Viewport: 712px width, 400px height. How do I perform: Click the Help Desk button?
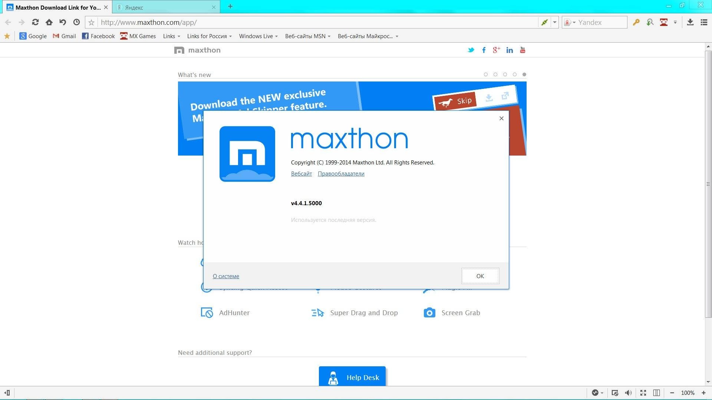click(x=352, y=377)
